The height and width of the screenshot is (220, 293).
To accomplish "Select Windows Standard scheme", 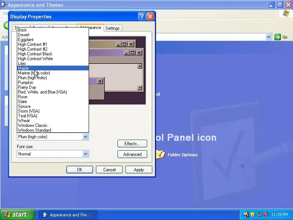I will (x=53, y=130).
